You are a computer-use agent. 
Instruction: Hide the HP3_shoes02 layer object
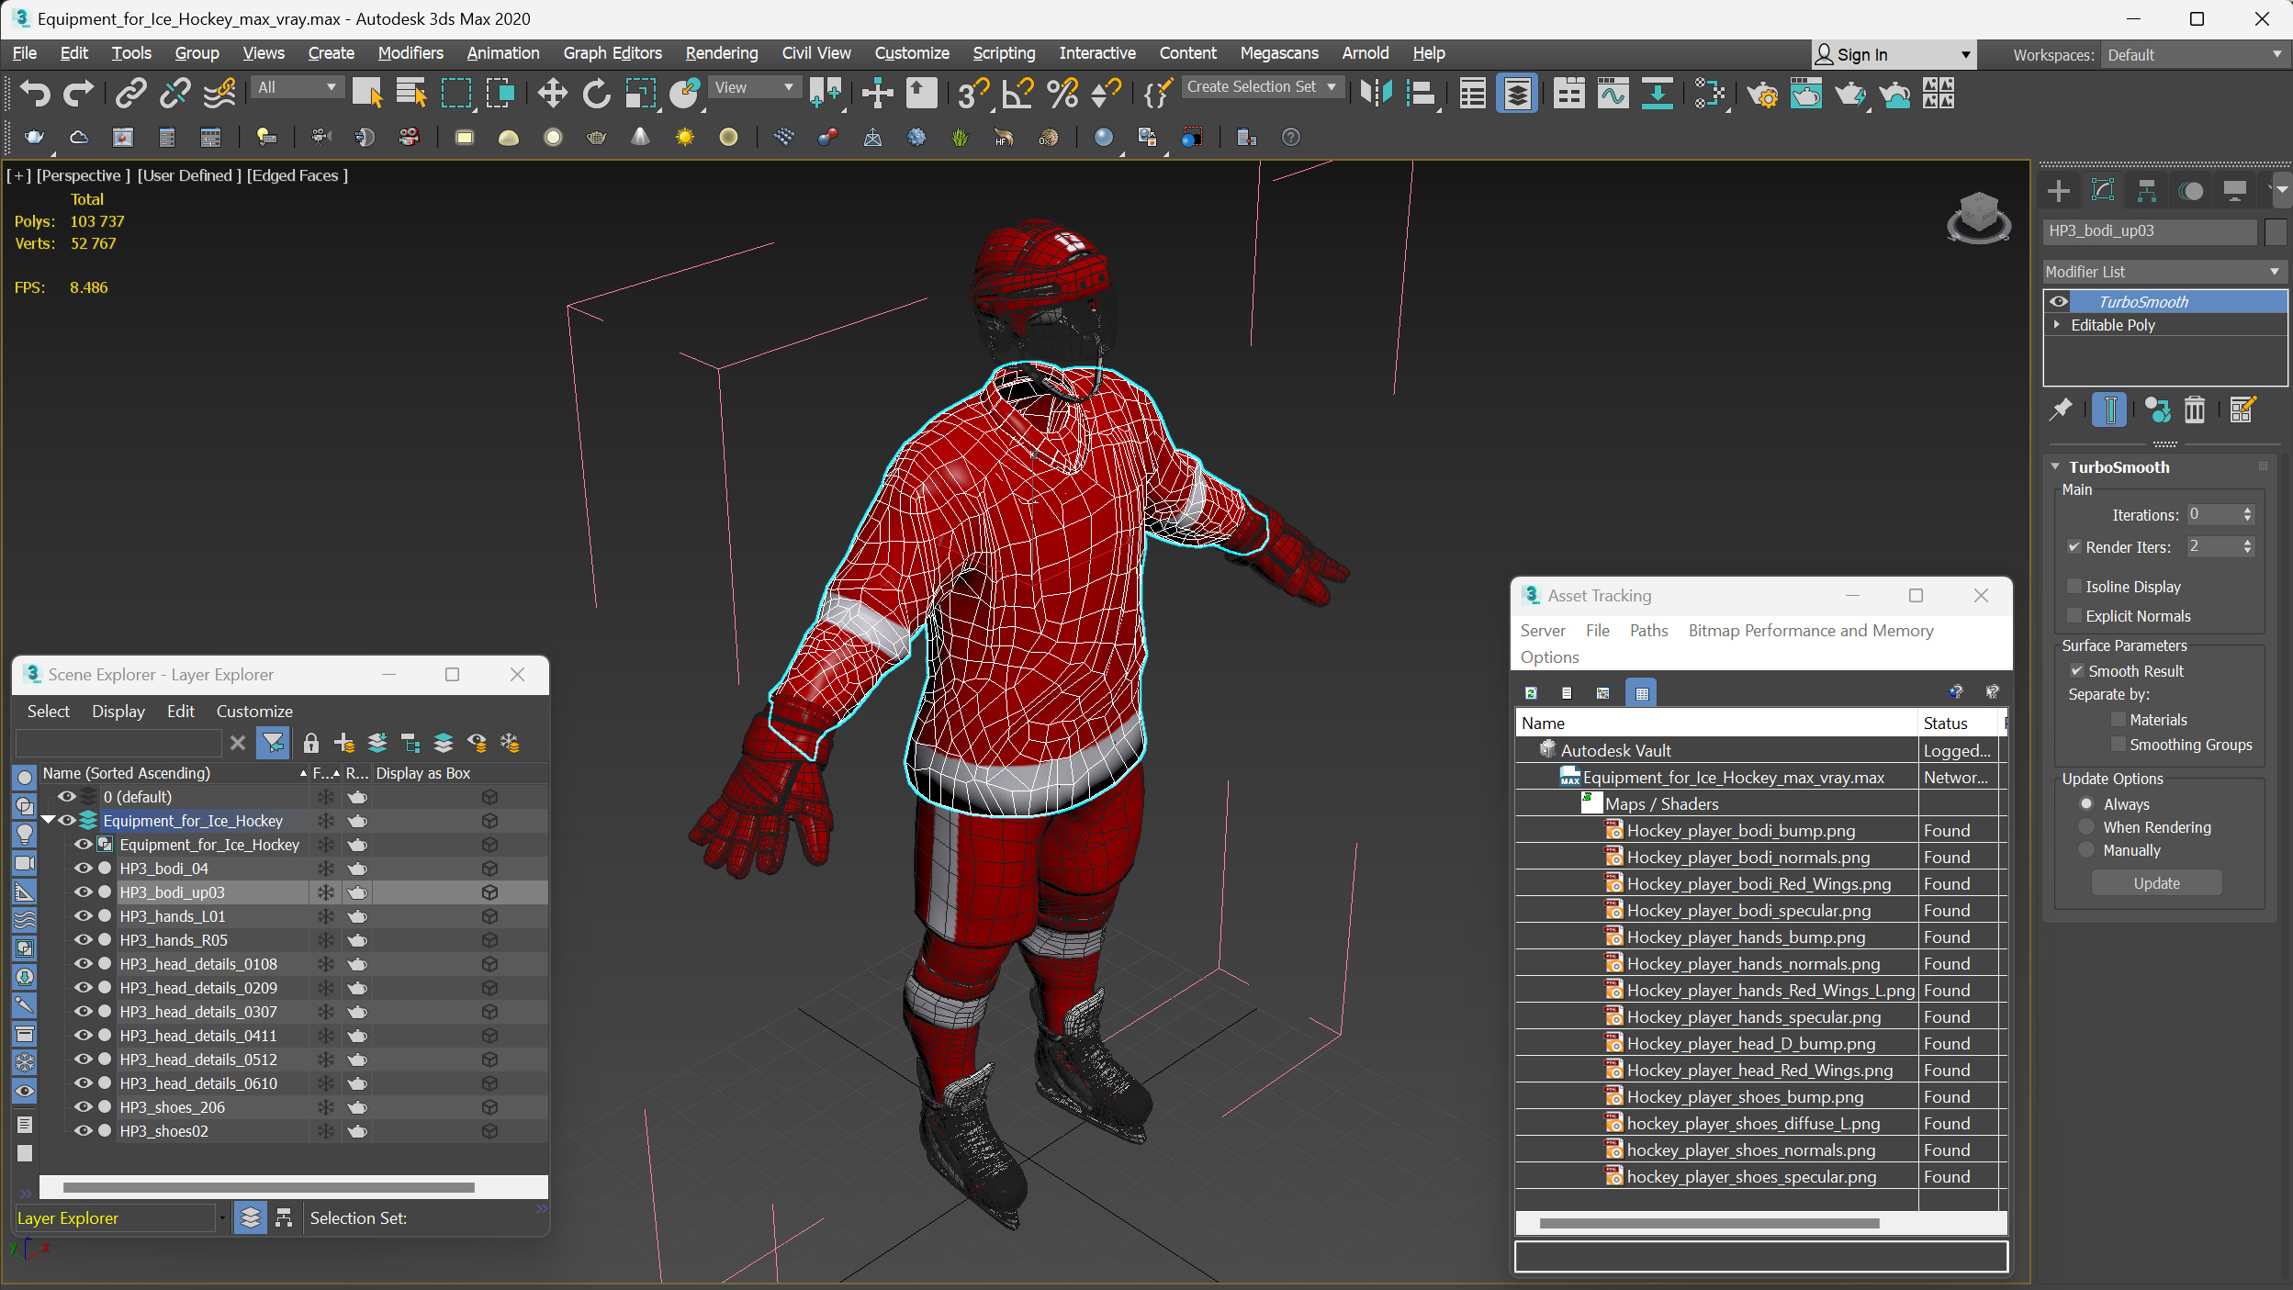83,1130
